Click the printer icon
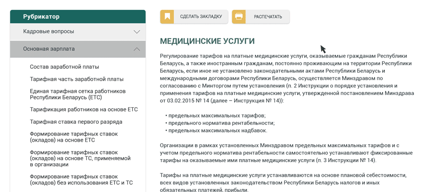 (x=239, y=17)
